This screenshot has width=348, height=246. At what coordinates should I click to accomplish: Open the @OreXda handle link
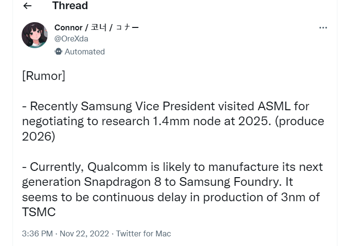pyautogui.click(x=71, y=39)
